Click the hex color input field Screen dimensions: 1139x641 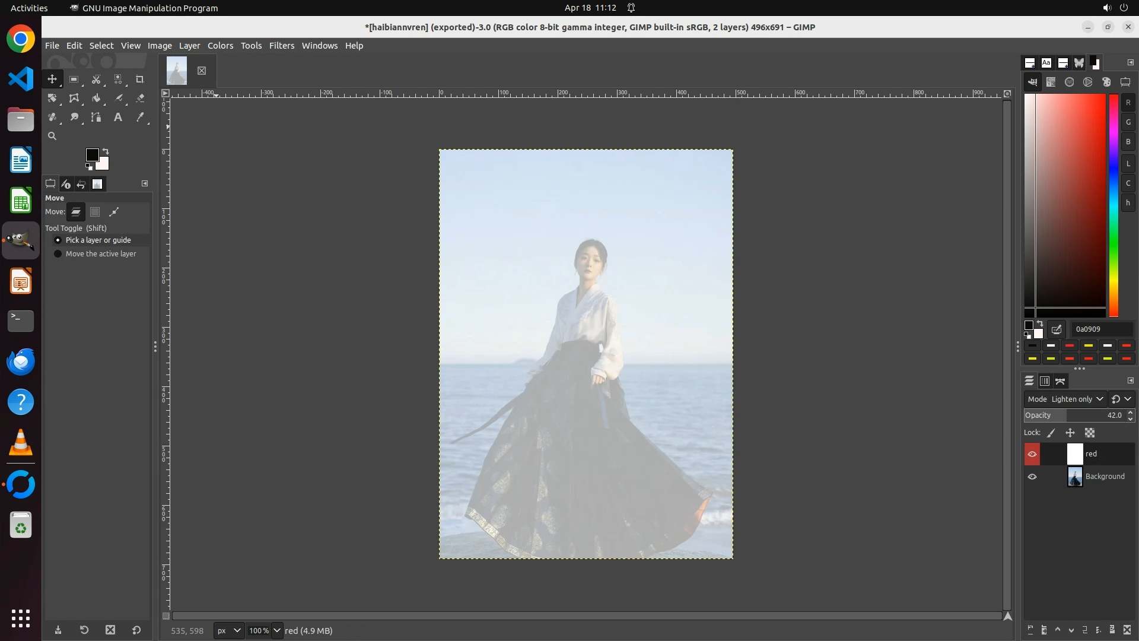(1102, 329)
